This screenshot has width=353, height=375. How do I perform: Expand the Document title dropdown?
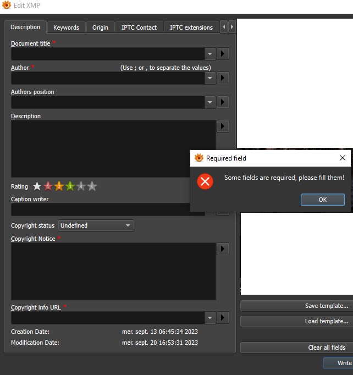[210, 54]
